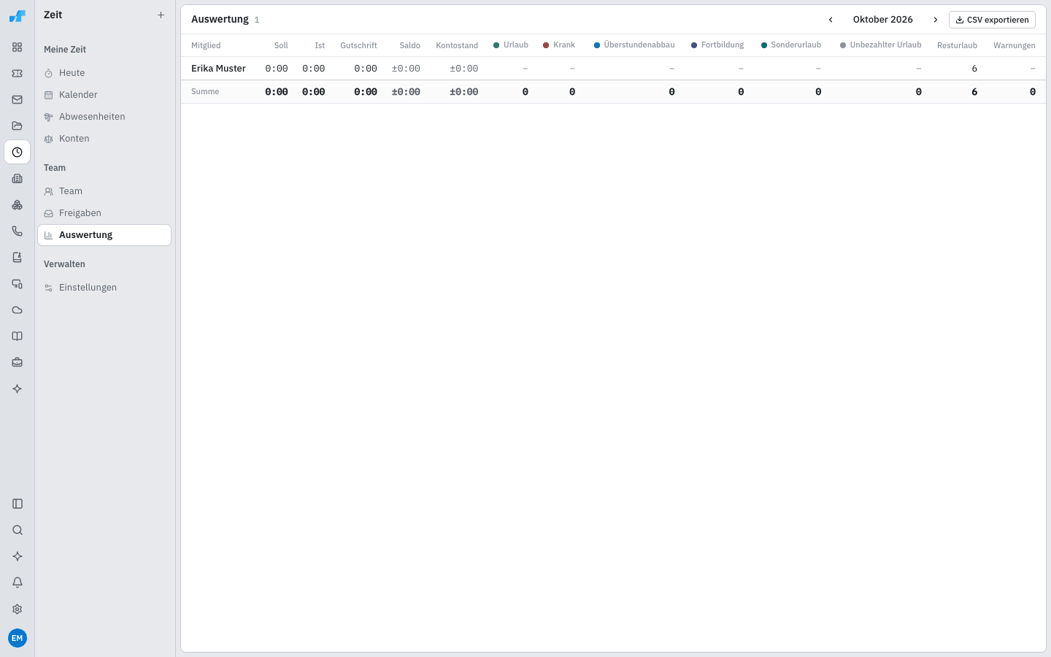Go to the next month

(x=936, y=20)
